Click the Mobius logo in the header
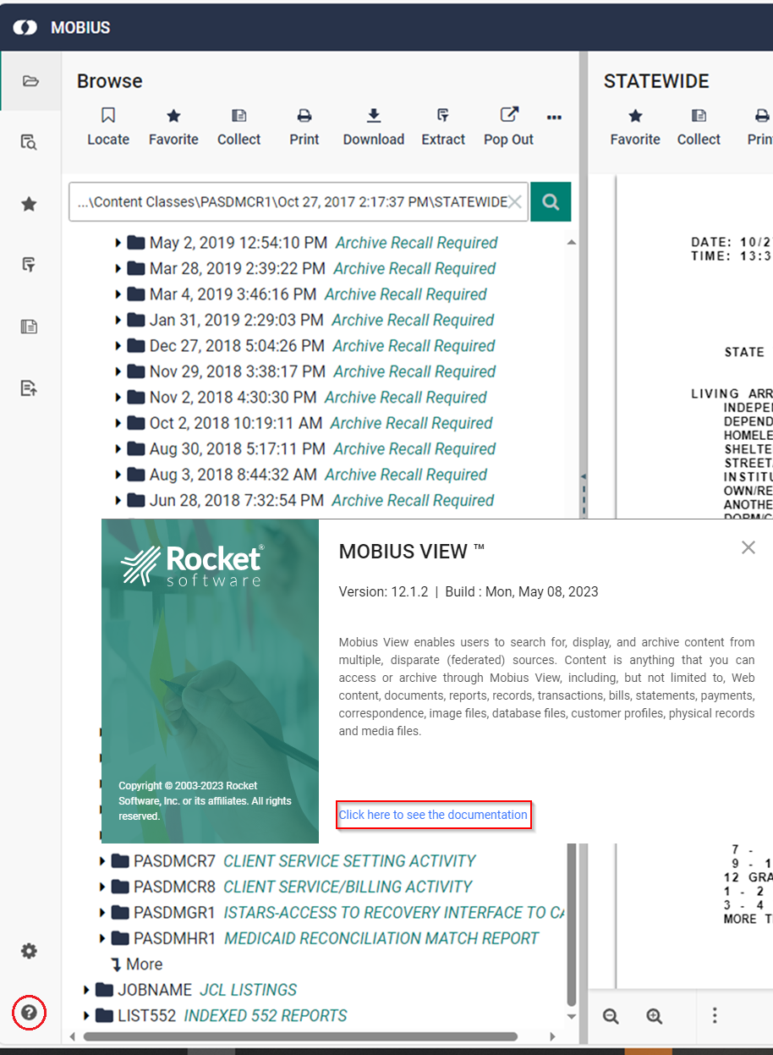Viewport: 773px width, 1055px height. pyautogui.click(x=25, y=27)
